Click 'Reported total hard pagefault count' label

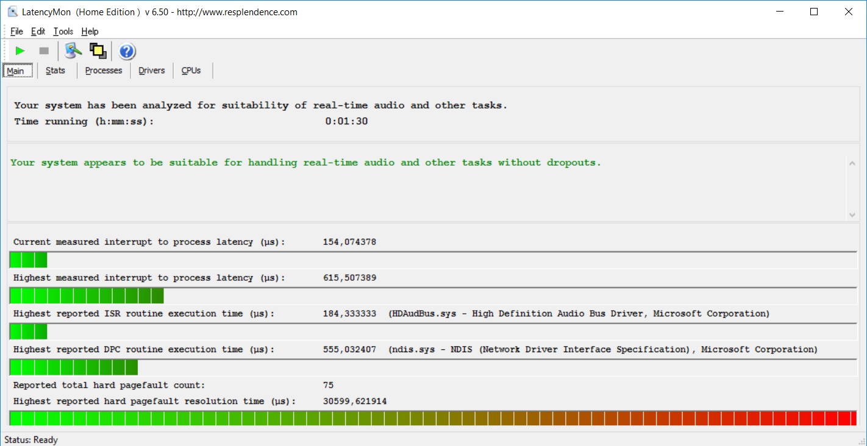(109, 385)
